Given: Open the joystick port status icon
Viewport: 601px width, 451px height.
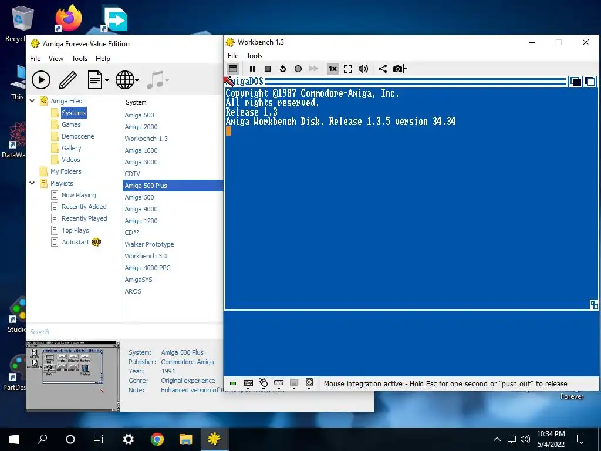Looking at the screenshot, I should coord(279,383).
